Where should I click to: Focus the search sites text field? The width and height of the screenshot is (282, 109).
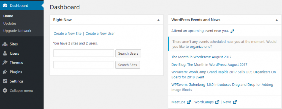pos(84,65)
